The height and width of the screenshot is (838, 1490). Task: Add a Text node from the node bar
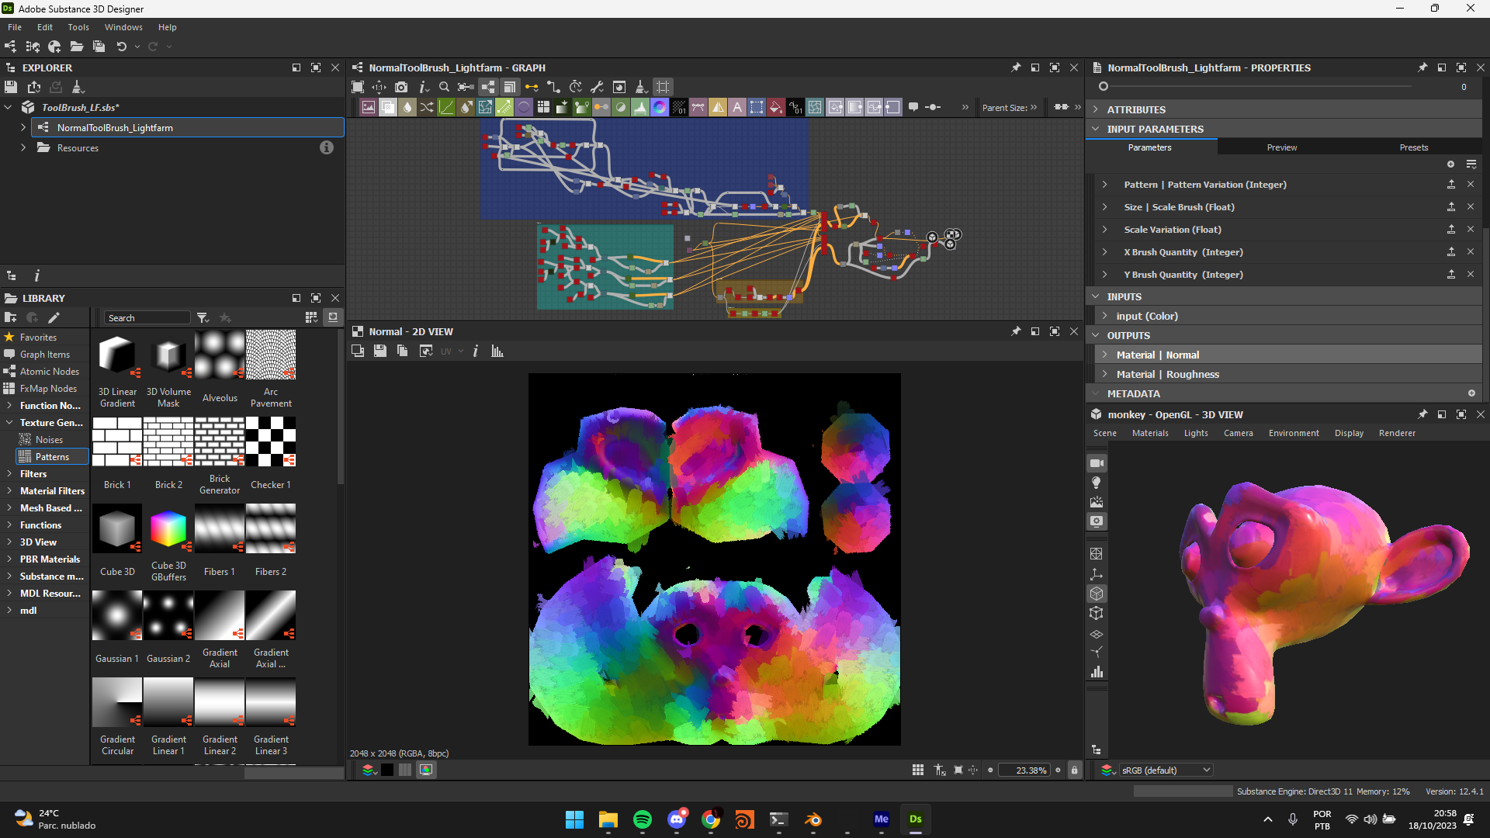pos(737,107)
